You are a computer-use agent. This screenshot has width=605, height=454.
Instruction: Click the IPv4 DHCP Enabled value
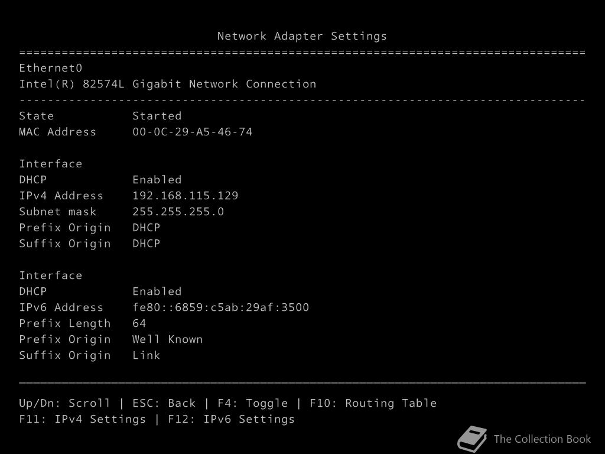[157, 180]
